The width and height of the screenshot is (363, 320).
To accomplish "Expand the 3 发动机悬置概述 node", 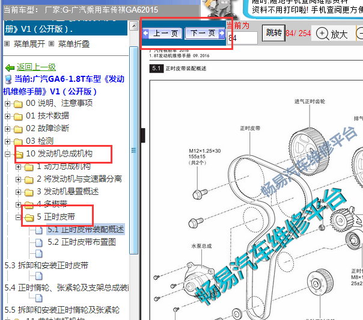I will point(18,192).
